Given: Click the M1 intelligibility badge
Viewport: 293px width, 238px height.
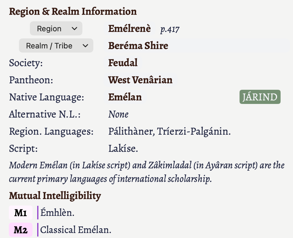Looking at the screenshot, I should (x=21, y=213).
